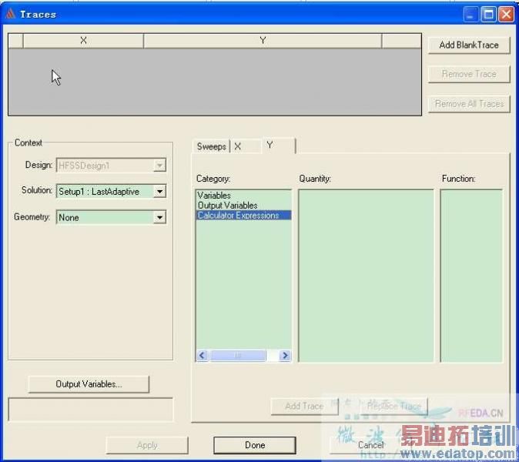The height and width of the screenshot is (462, 519).
Task: Open the Design dropdown arrow
Action: 159,165
